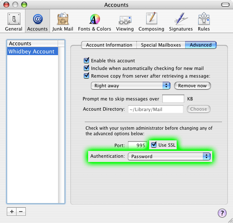Image resolution: width=233 pixels, height=223 pixels.
Task: Open the Right away removal dropdown
Action: 130,86
